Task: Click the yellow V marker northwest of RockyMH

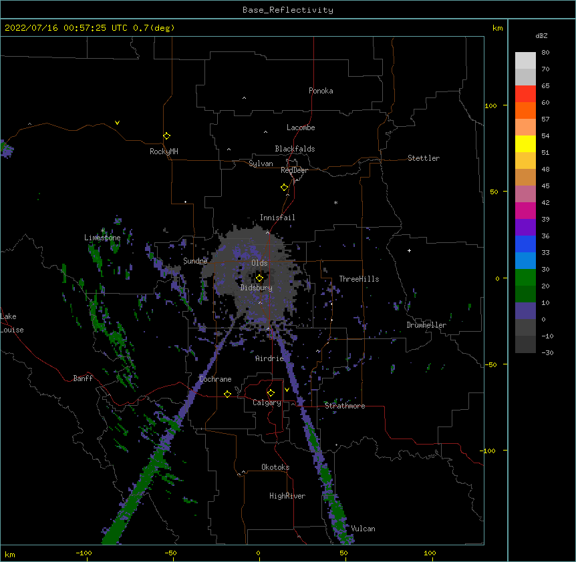Action: [117, 123]
